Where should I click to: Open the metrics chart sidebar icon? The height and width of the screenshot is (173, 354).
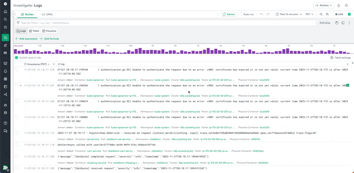[5, 45]
